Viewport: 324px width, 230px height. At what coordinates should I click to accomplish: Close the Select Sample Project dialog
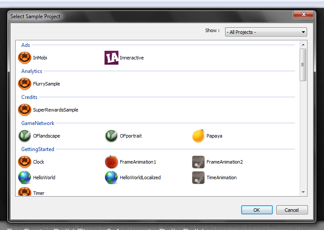(303, 14)
